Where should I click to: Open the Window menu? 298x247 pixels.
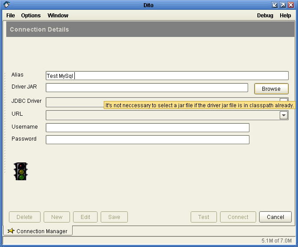point(58,16)
